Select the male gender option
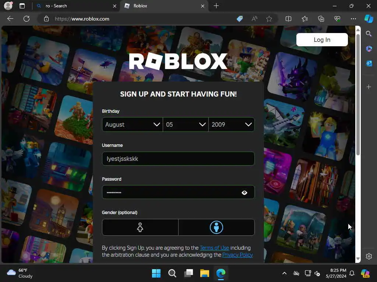Viewport: 377px width, 282px height. pos(216,227)
